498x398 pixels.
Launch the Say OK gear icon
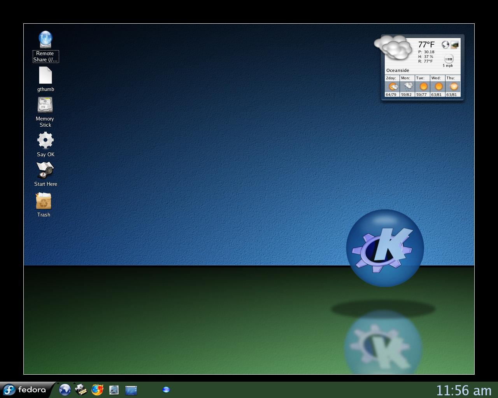45,140
